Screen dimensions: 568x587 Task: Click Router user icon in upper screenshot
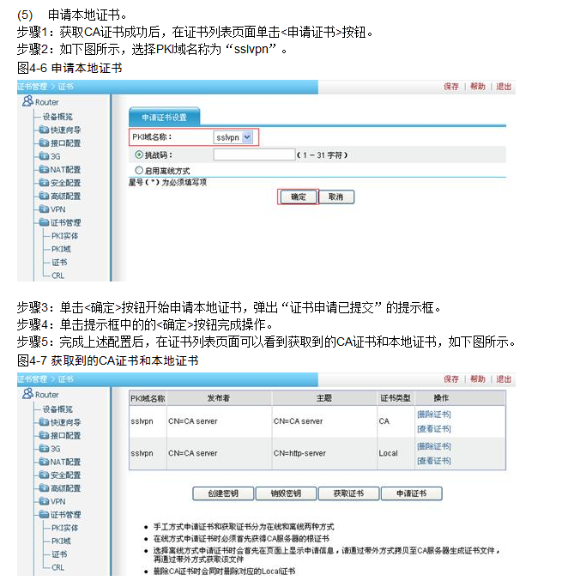tap(27, 100)
